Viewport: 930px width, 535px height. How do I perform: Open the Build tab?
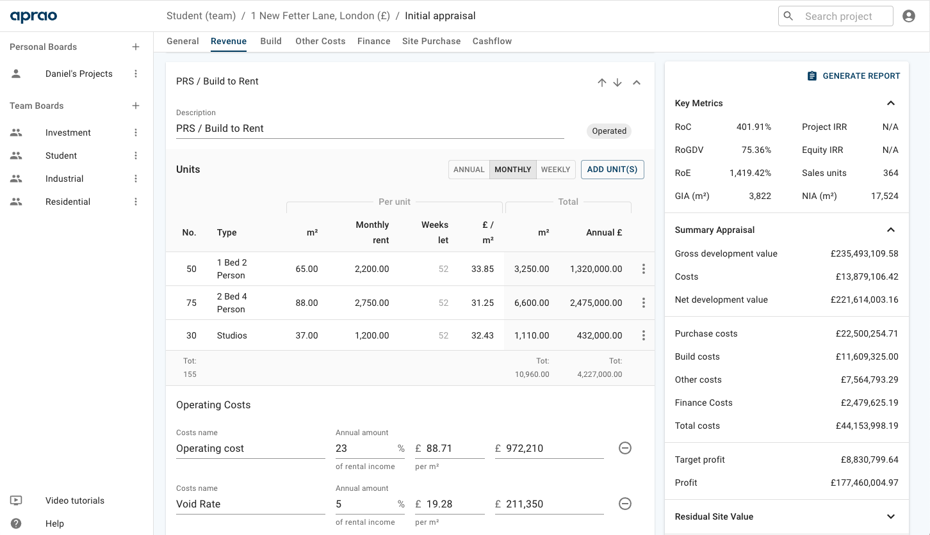271,41
